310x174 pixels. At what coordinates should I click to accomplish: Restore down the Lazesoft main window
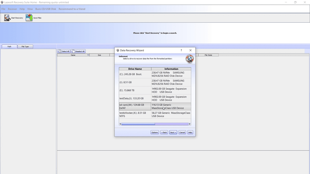point(295,2)
